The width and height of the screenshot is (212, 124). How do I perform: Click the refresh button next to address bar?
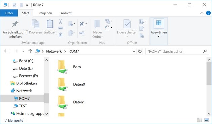pyautogui.click(x=140, y=51)
